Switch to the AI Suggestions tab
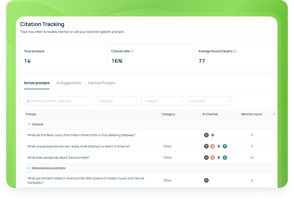294x200 pixels. [x=69, y=83]
